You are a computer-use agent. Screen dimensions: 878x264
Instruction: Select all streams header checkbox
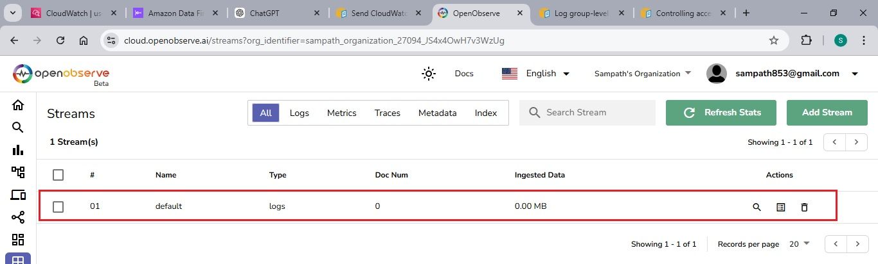click(x=58, y=175)
